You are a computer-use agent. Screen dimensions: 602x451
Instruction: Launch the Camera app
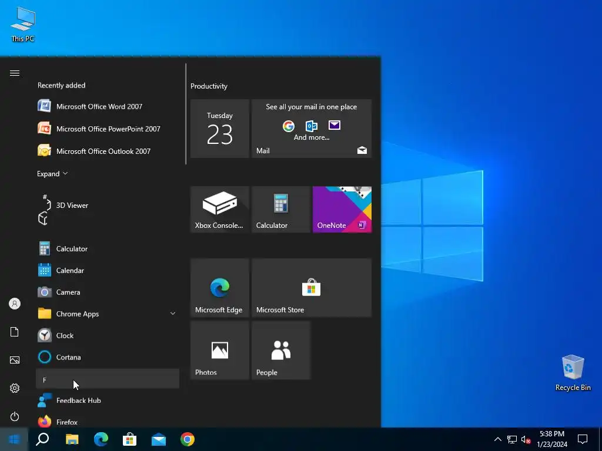click(x=108, y=292)
